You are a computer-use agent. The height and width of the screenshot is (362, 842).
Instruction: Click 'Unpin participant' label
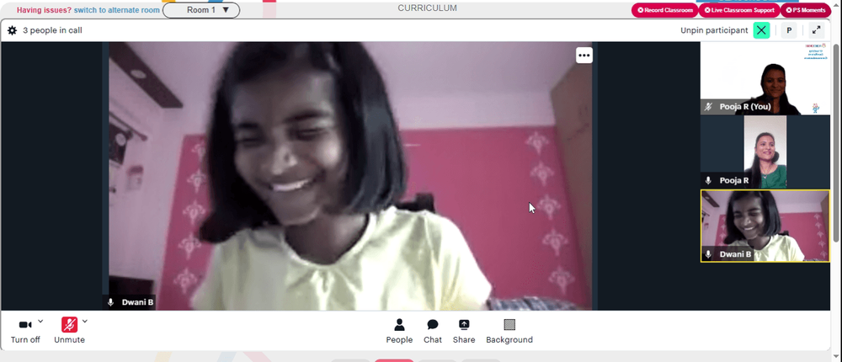point(714,30)
